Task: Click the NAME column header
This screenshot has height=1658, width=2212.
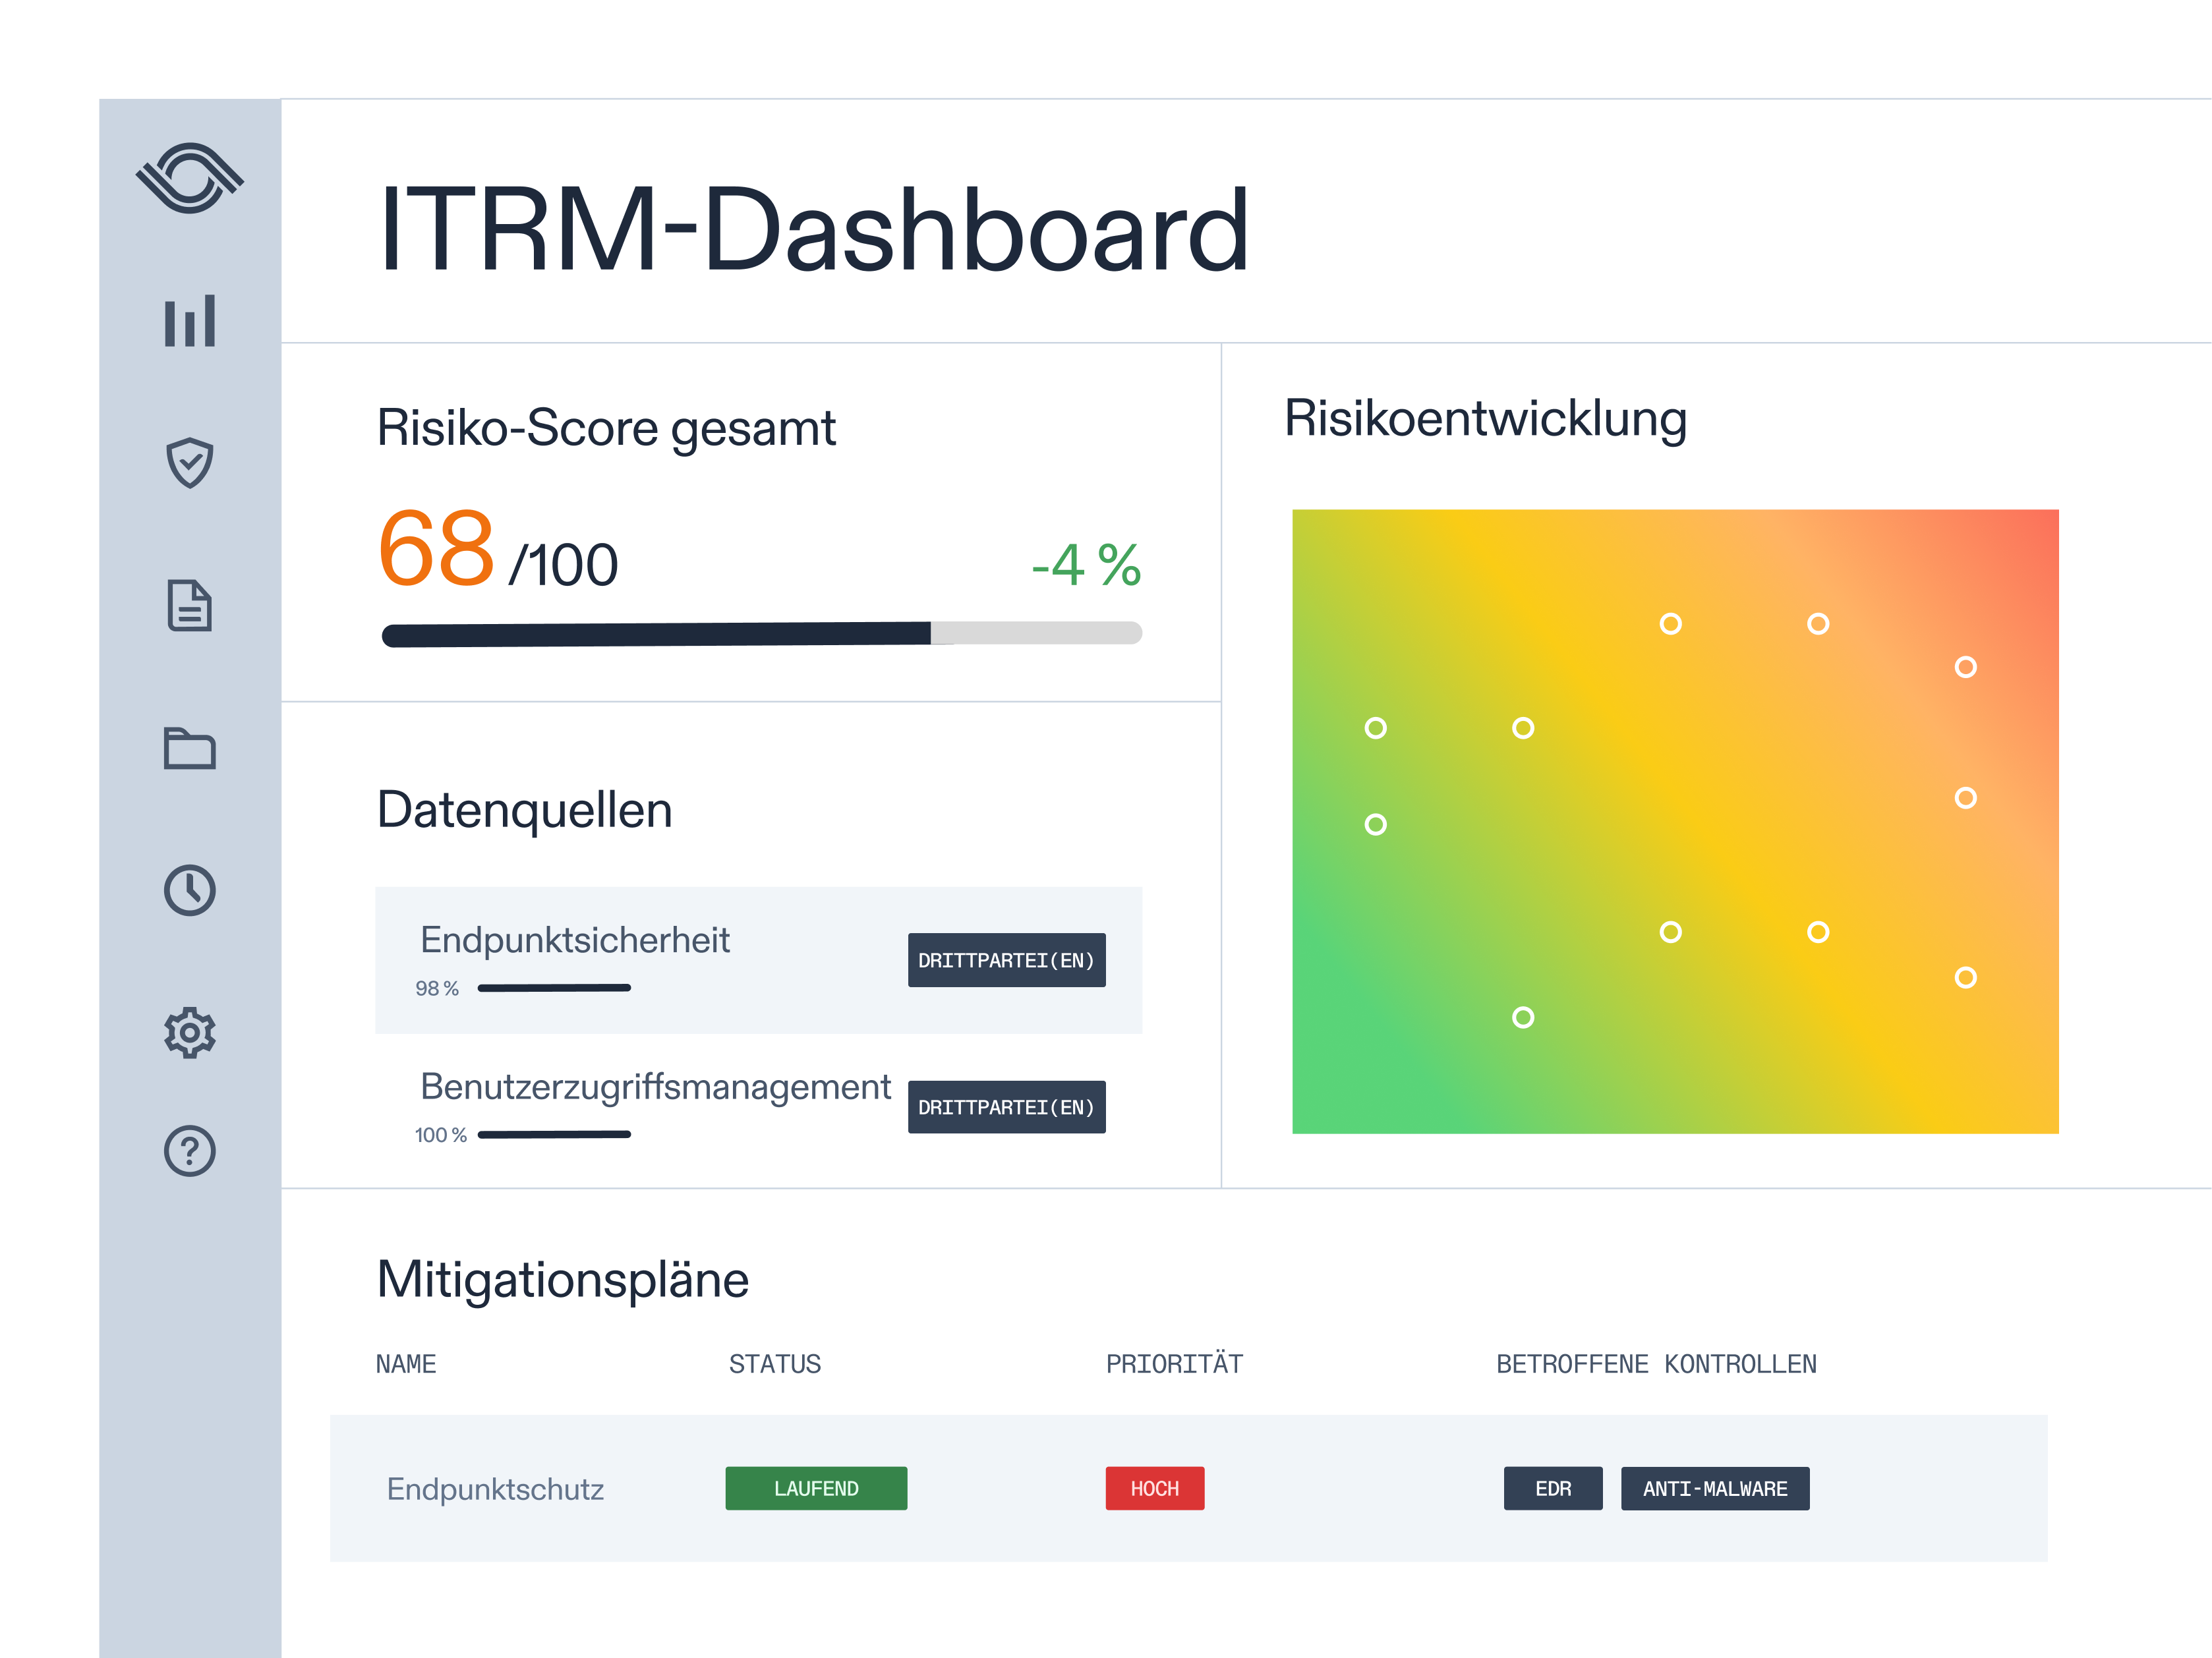Action: 406,1364
